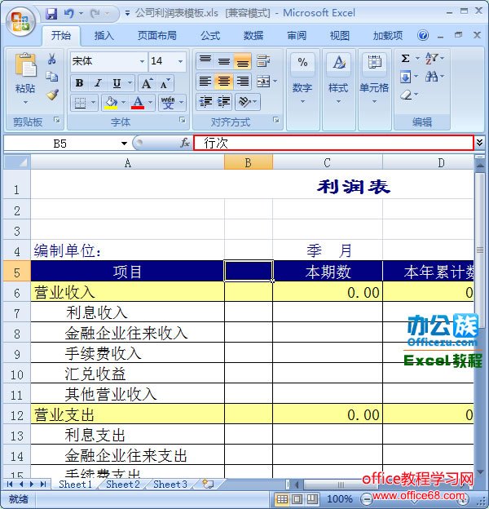The width and height of the screenshot is (489, 509).
Task: Switch to the 插入 tab
Action: 104,35
